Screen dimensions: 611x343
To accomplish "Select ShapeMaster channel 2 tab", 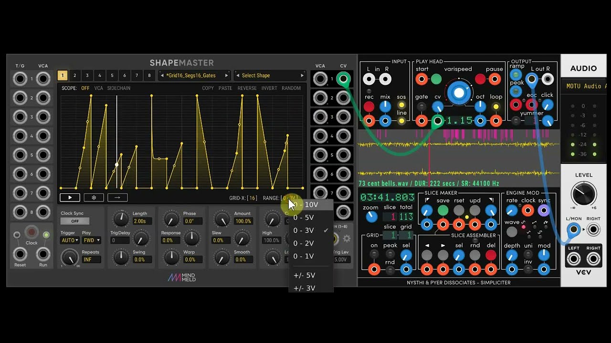I will [x=75, y=75].
